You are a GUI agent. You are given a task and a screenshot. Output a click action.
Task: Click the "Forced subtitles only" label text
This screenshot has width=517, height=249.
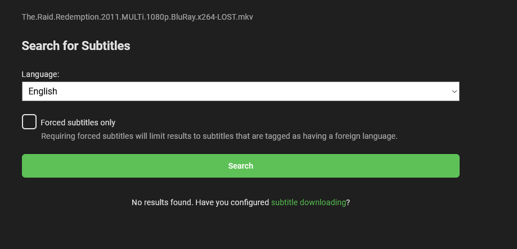coord(78,123)
